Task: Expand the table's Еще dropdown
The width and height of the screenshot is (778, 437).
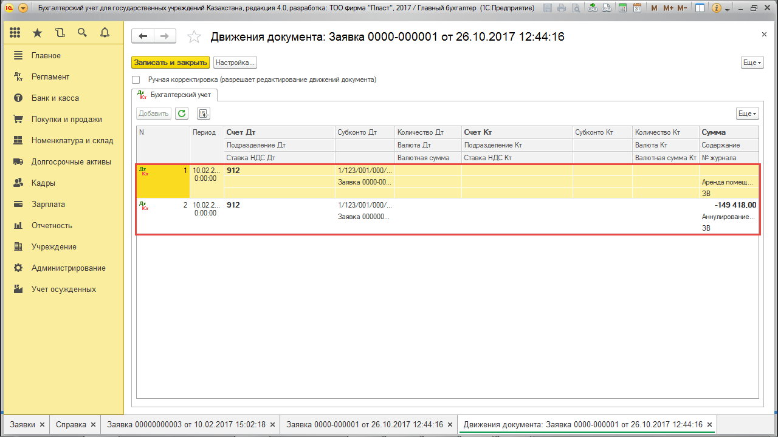Action: pyautogui.click(x=747, y=113)
